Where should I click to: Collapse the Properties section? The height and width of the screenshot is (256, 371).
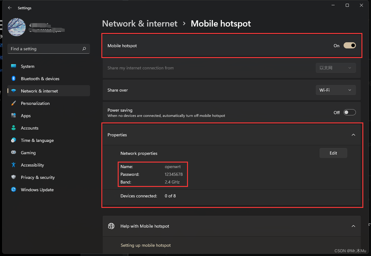[353, 135]
